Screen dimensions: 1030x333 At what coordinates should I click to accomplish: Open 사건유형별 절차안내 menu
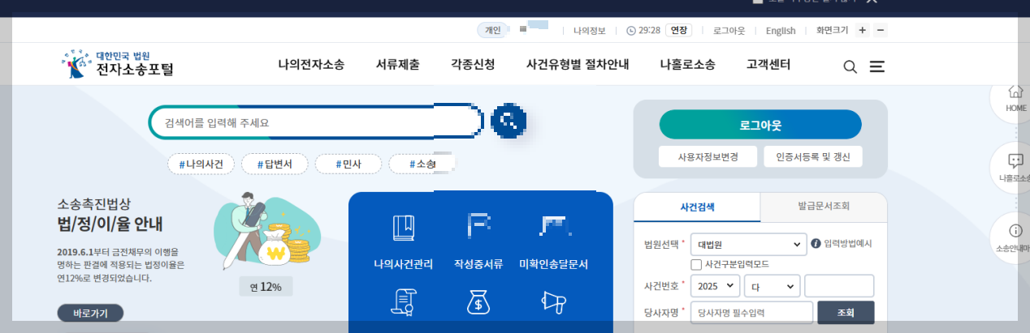(x=578, y=65)
